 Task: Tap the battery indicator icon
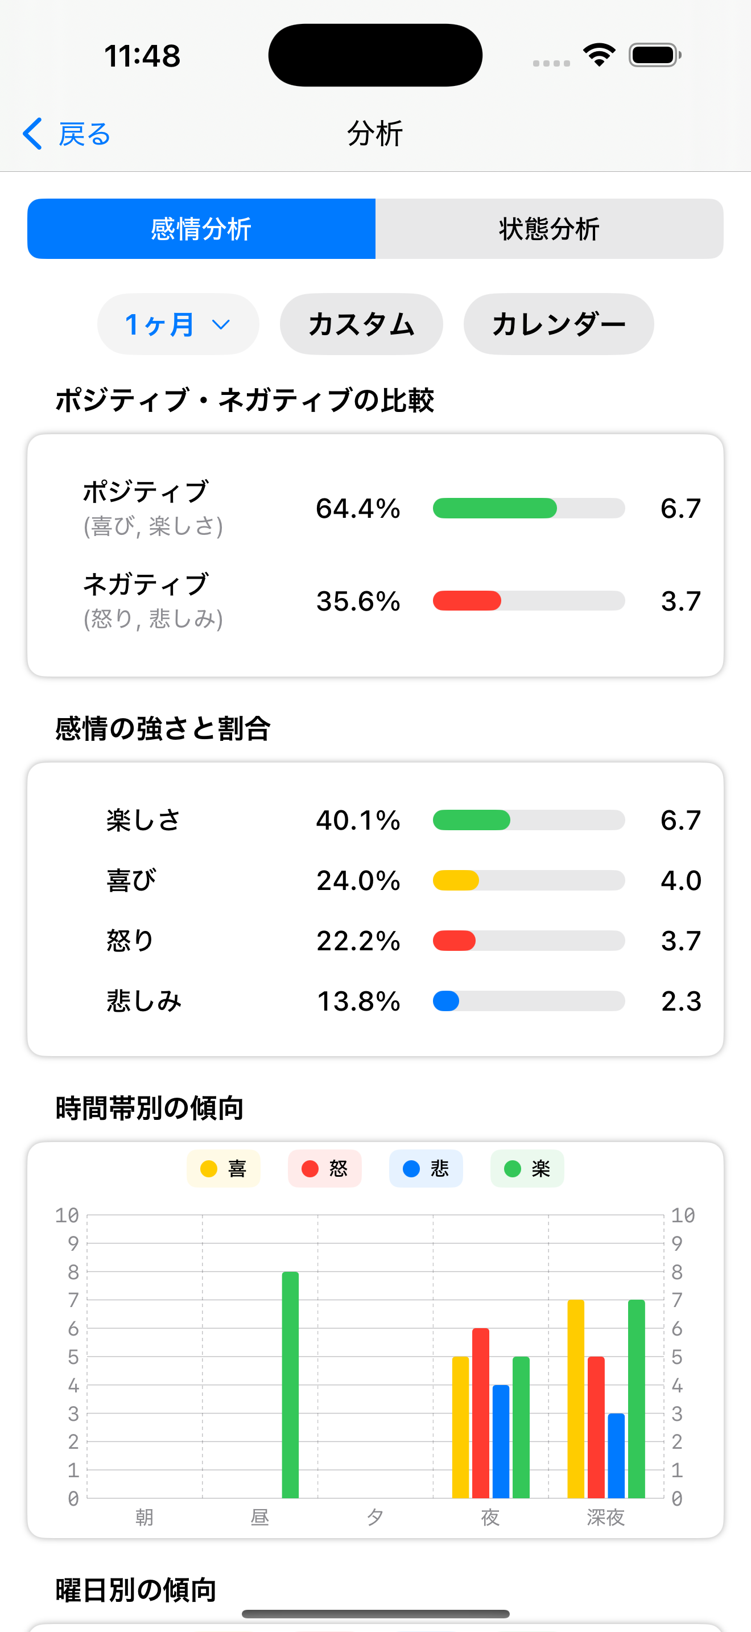(654, 55)
